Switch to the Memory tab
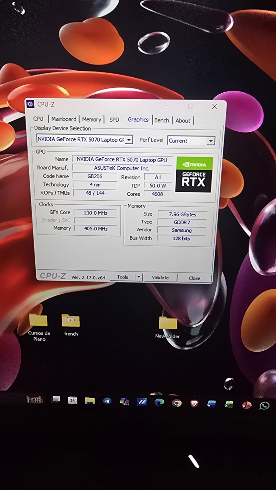 pyautogui.click(x=92, y=119)
